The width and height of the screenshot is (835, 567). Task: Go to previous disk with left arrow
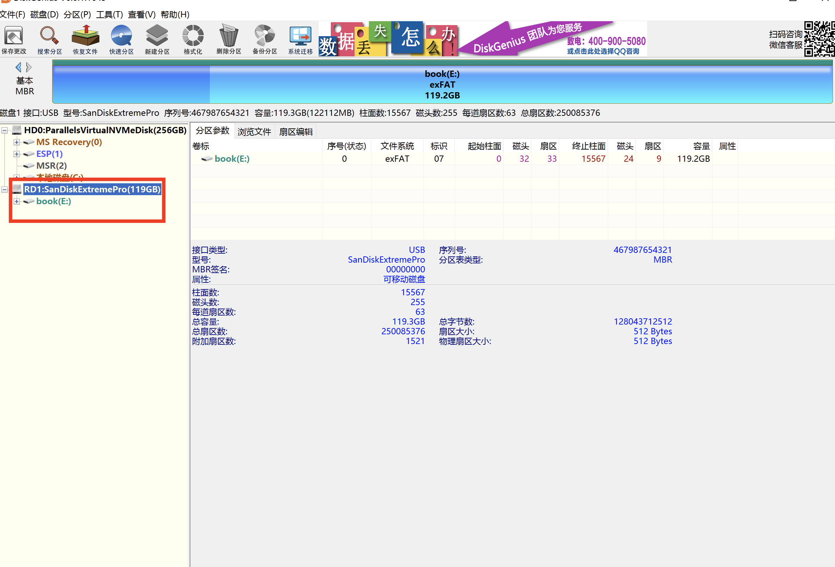pyautogui.click(x=18, y=67)
